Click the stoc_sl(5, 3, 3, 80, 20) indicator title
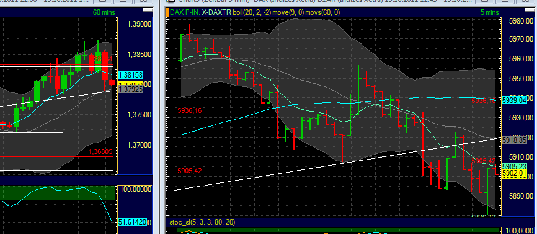The width and height of the screenshot is (537, 234). point(202,222)
